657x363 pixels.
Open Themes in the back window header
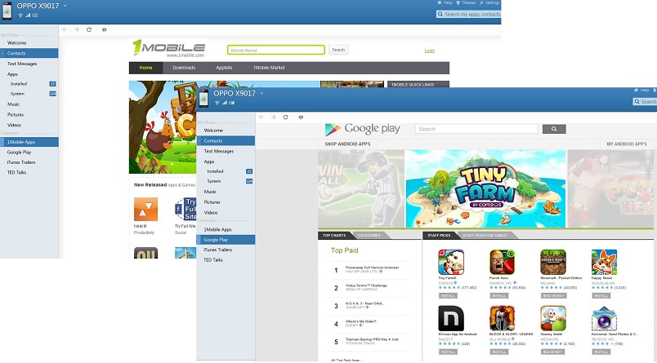click(466, 2)
